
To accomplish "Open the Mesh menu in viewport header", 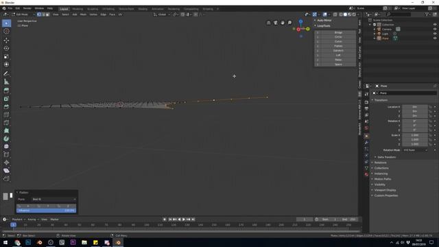I will pos(83,14).
